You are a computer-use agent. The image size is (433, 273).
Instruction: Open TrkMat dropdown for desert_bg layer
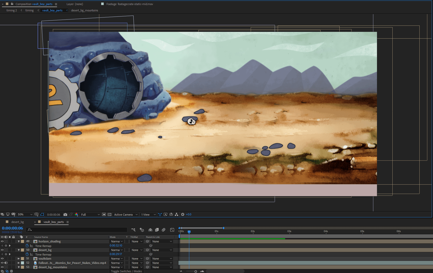coord(137,250)
